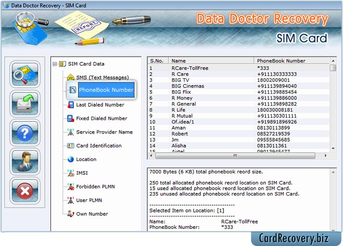
Task: Select the Aman contact row
Action: (x=239, y=128)
